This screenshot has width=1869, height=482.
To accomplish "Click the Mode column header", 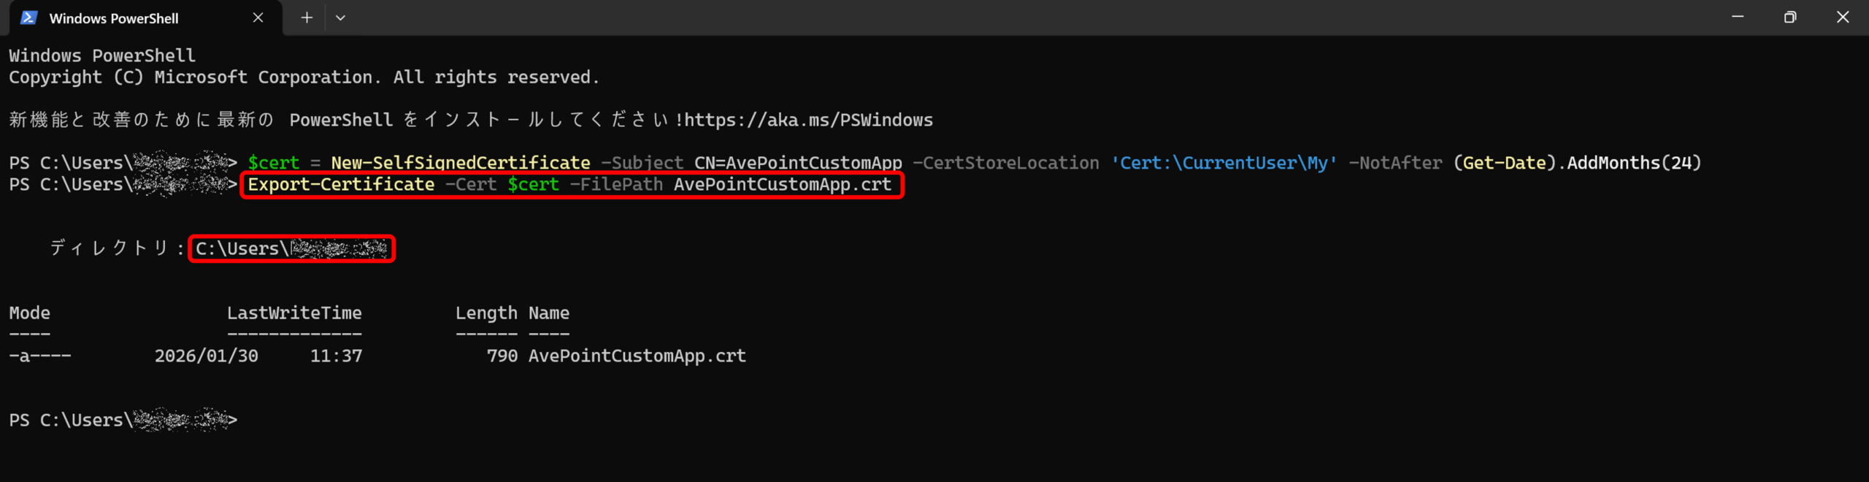I will (x=30, y=313).
